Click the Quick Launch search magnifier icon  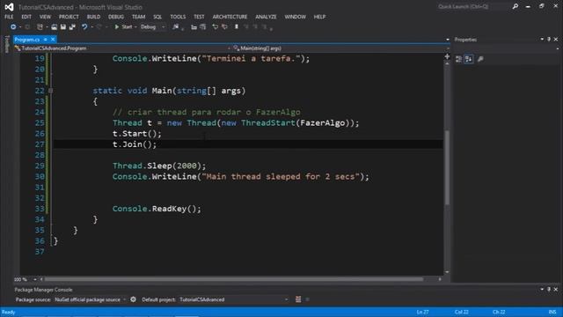[515, 6]
